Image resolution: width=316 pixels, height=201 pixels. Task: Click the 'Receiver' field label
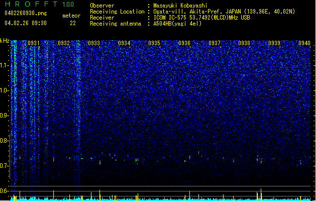[102, 18]
